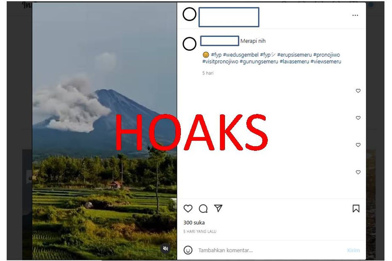This screenshot has width=392, height=261.
Task: Like the third comment's small heart
Action: pos(358,145)
